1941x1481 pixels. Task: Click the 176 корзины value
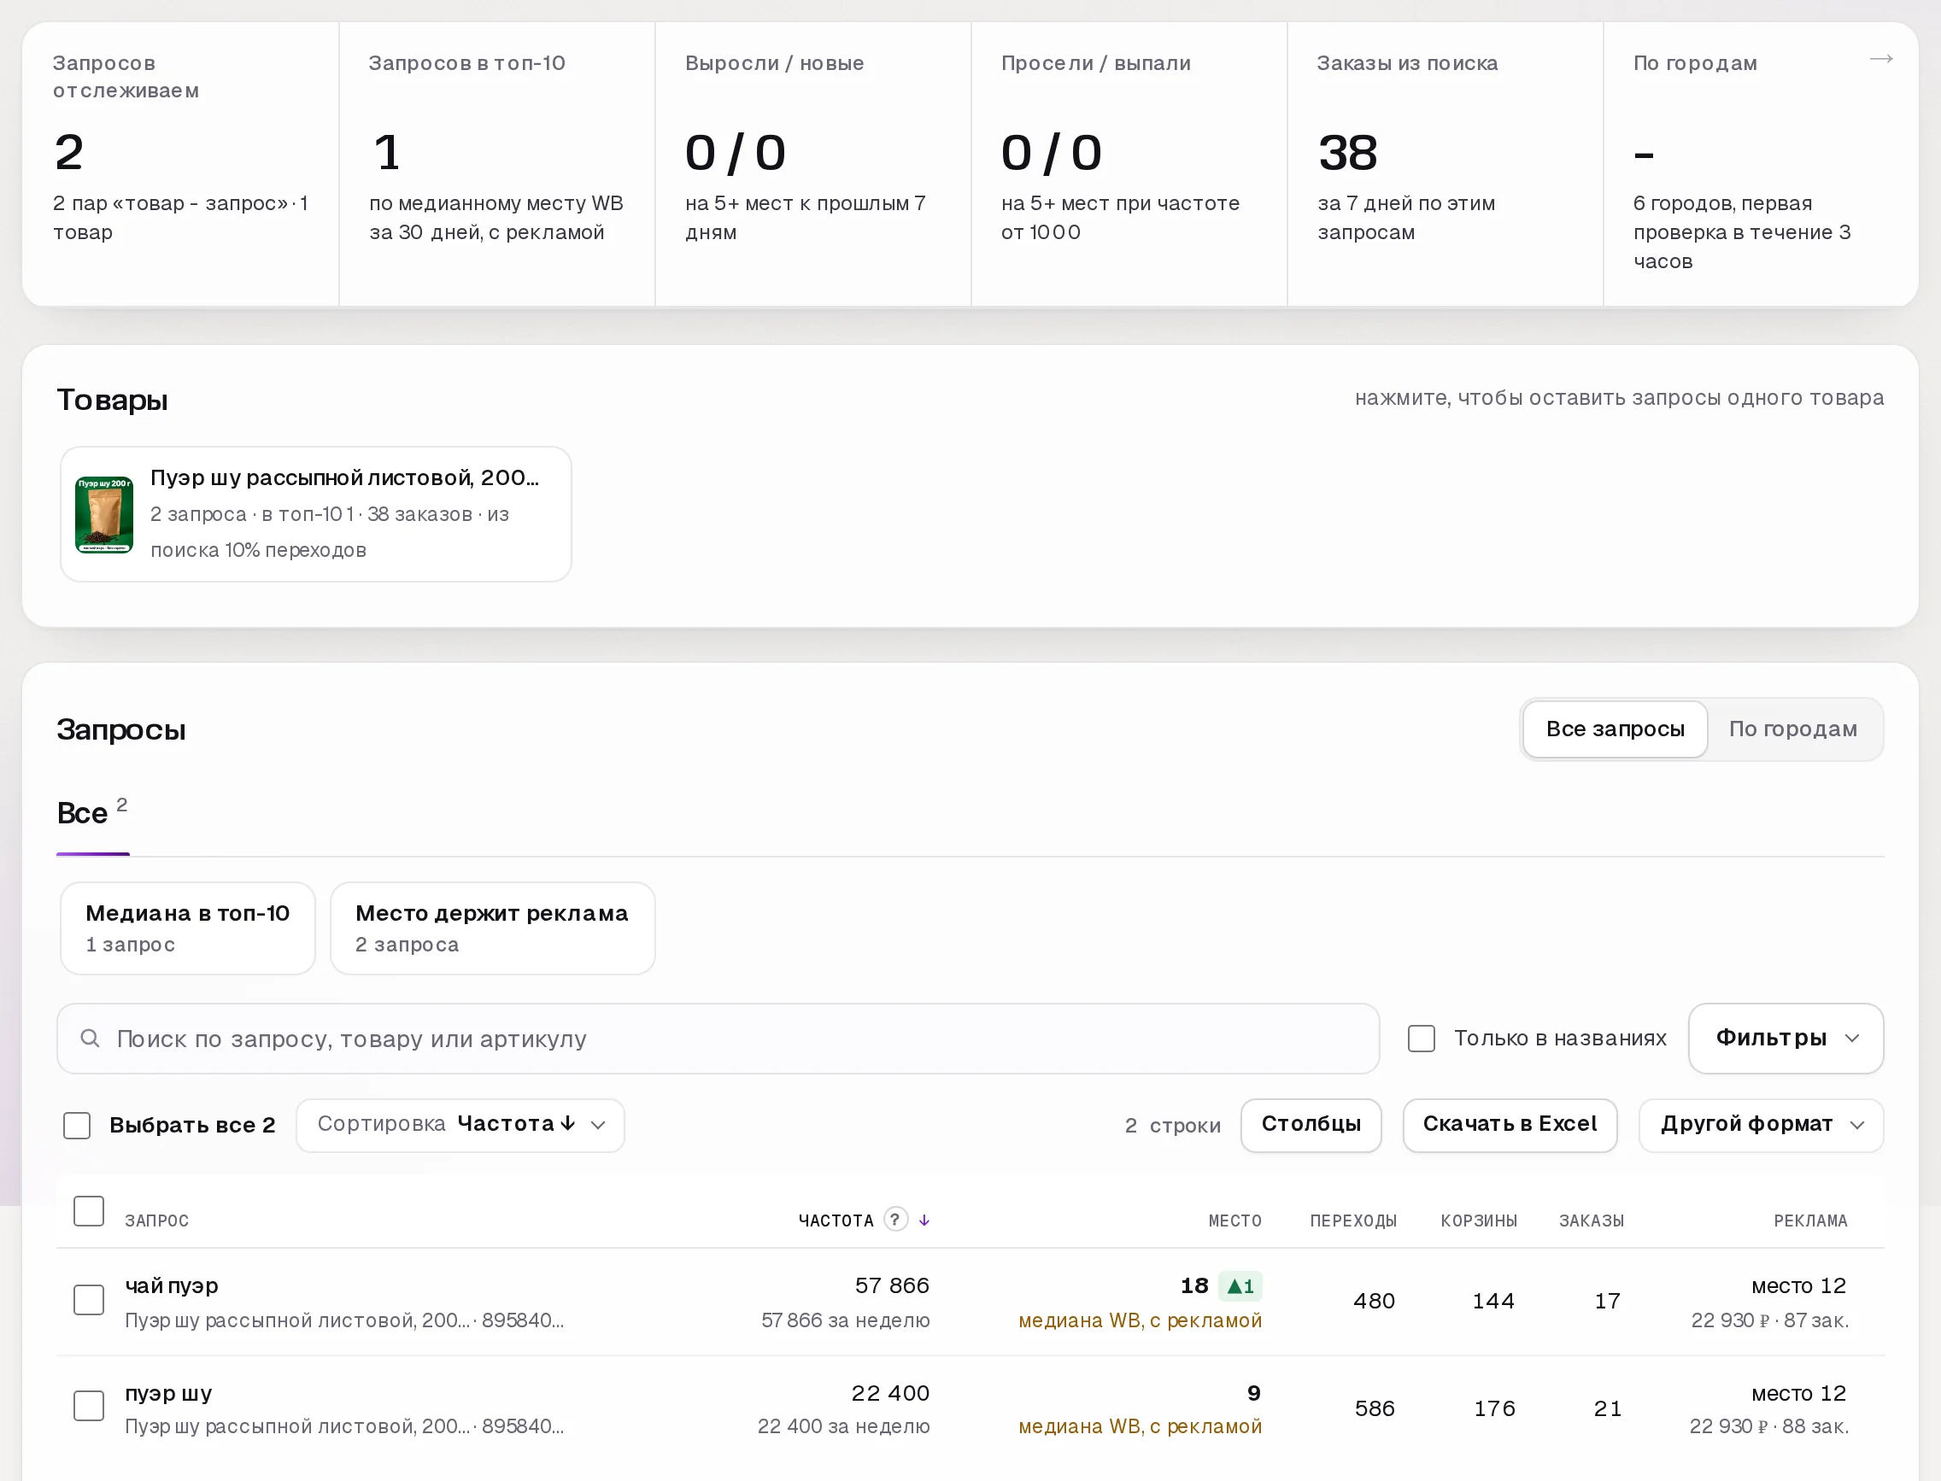point(1495,1408)
